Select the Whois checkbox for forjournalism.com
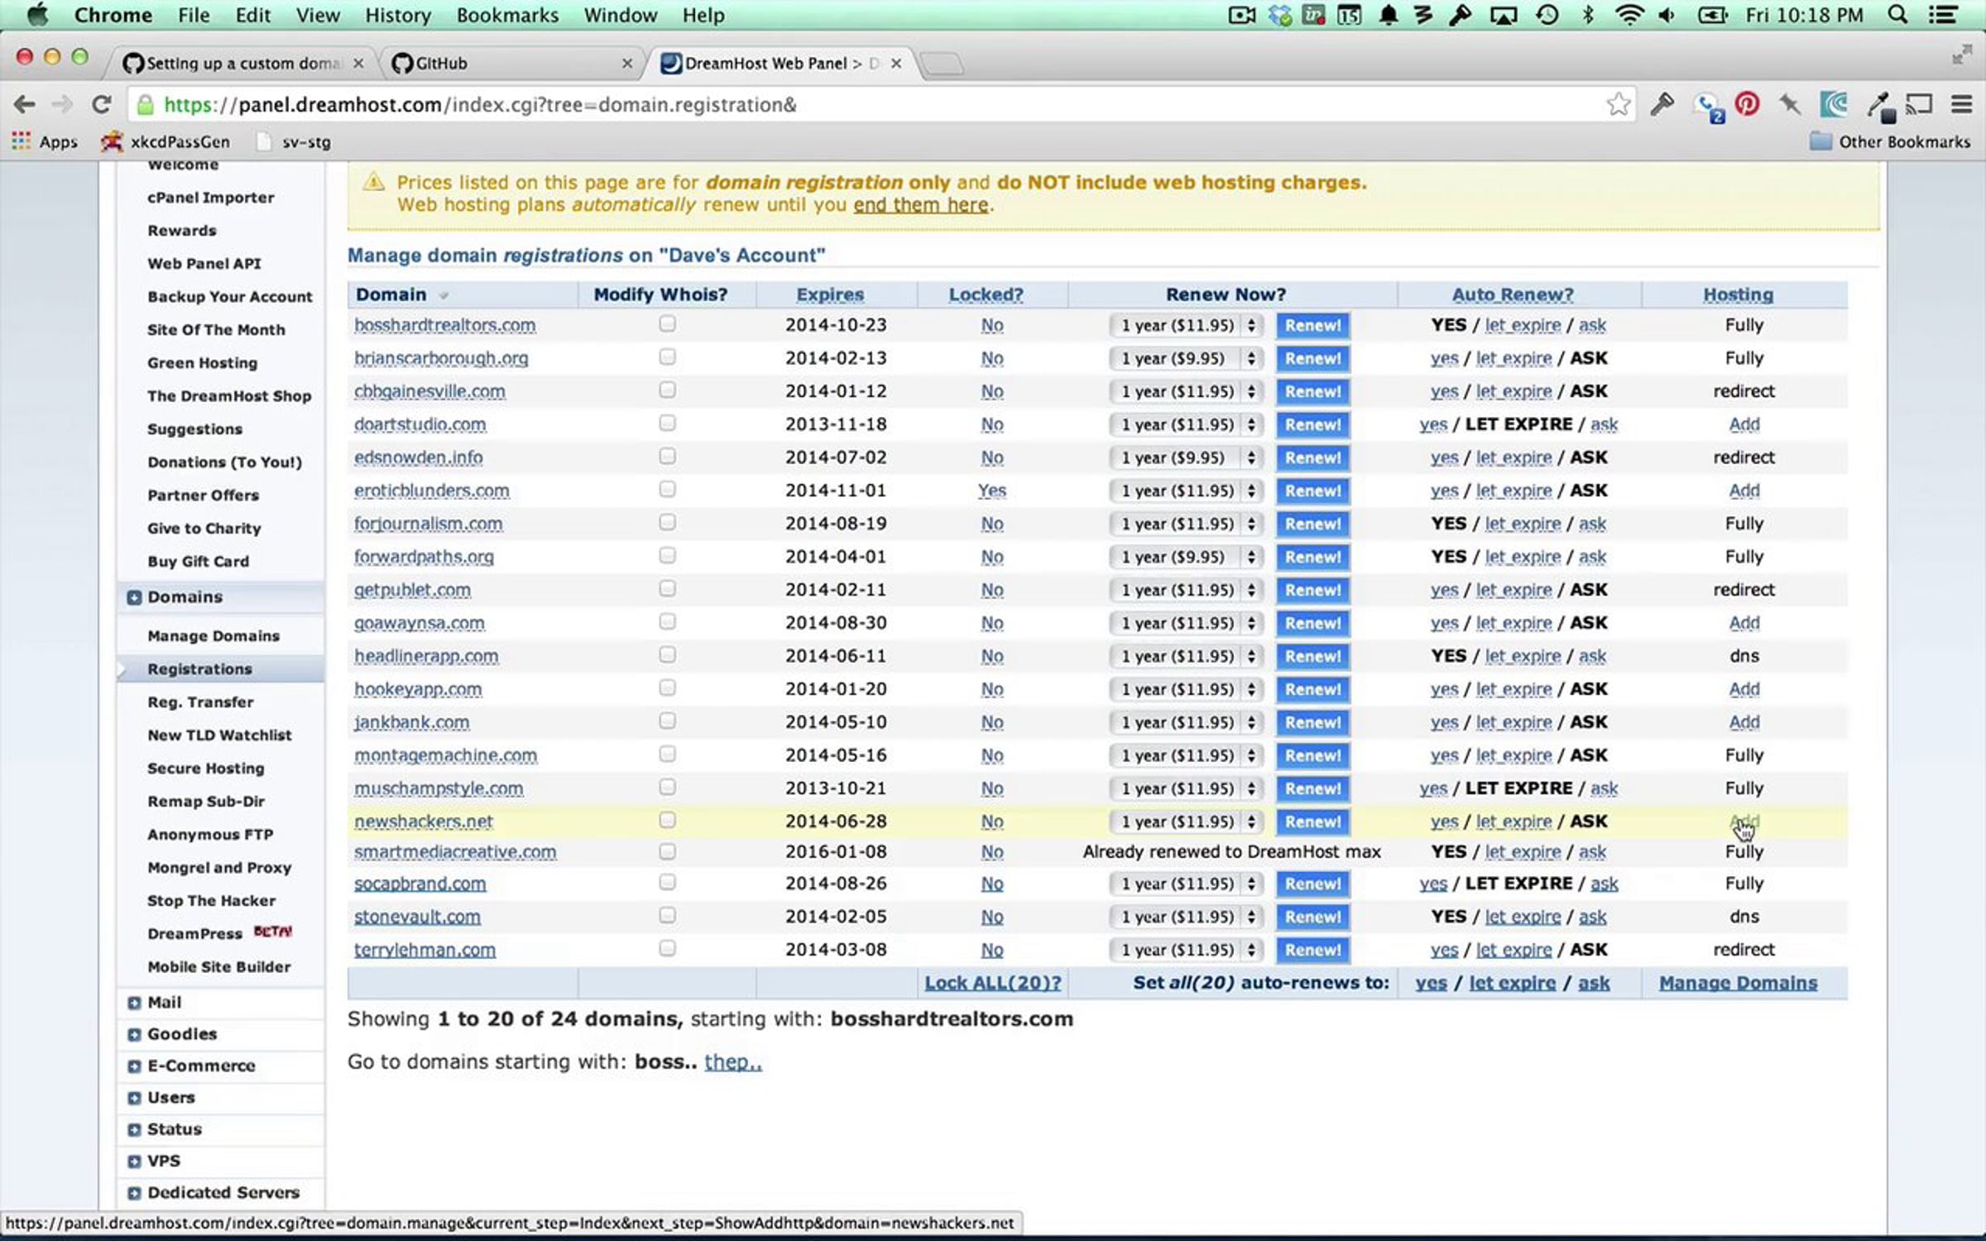The height and width of the screenshot is (1241, 1986). (667, 523)
